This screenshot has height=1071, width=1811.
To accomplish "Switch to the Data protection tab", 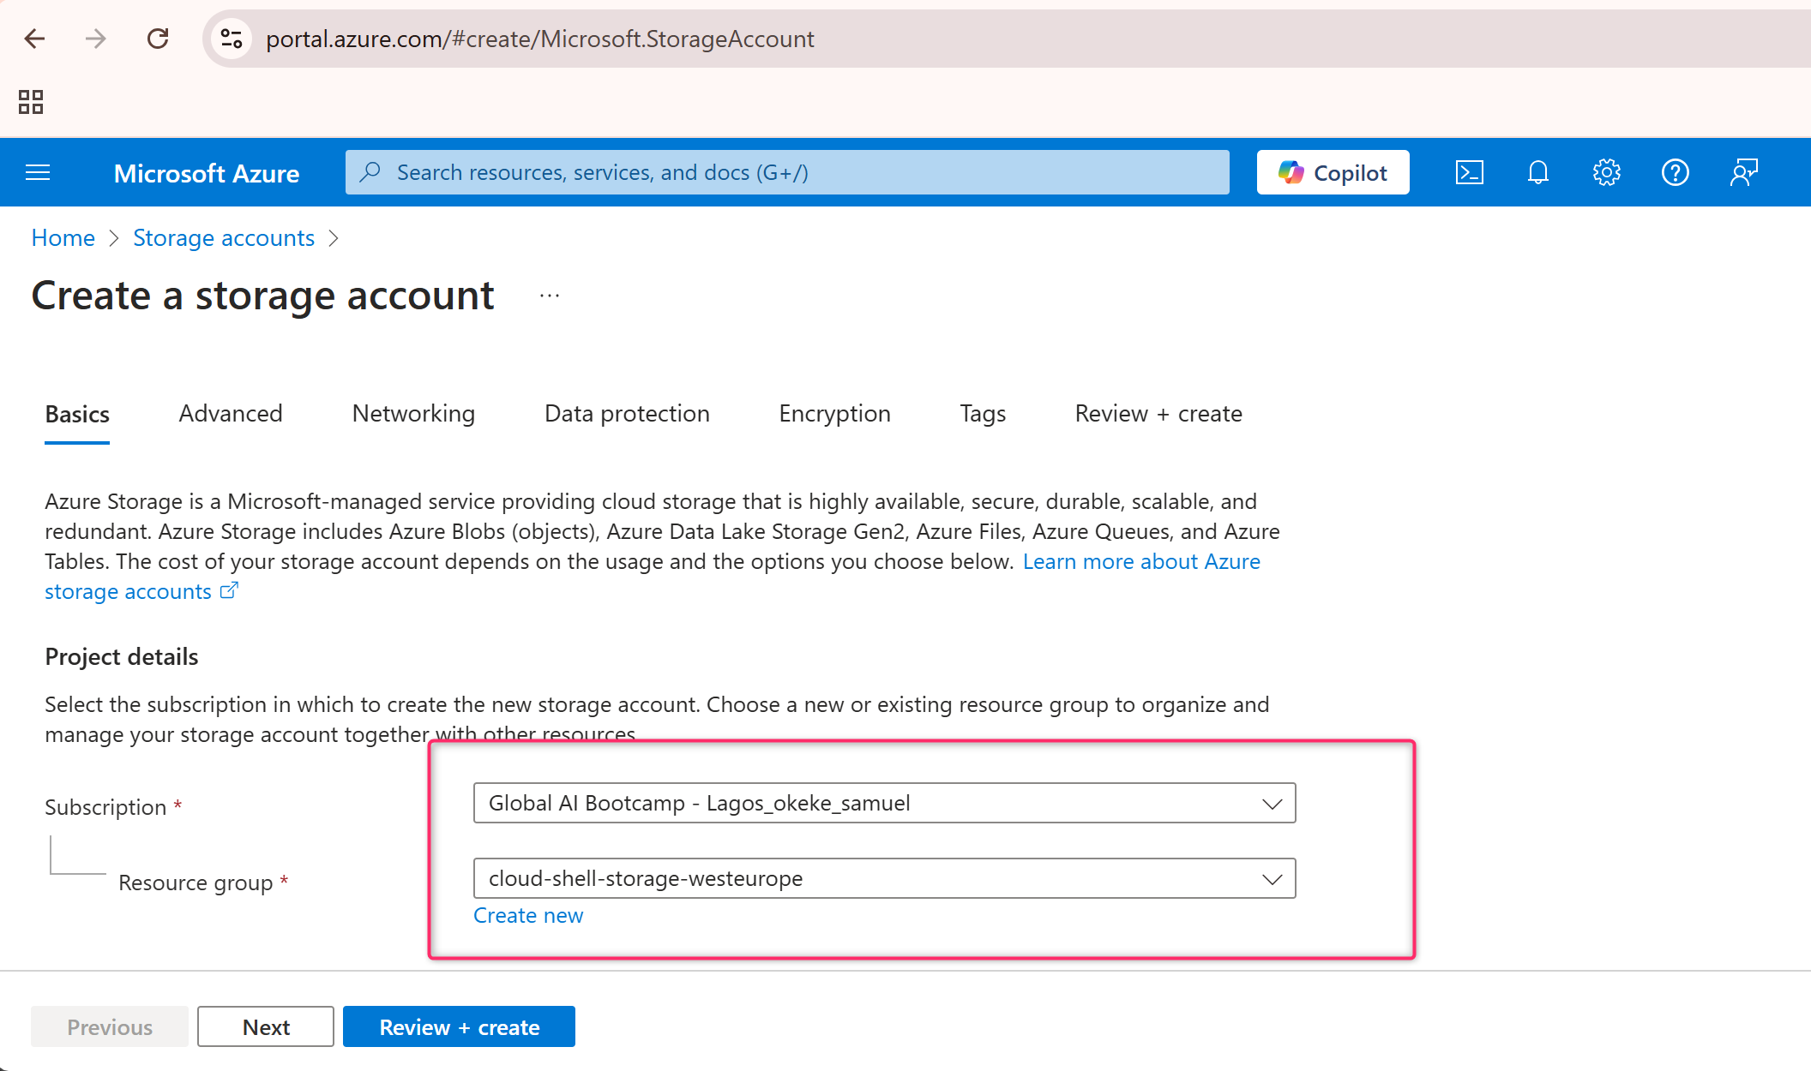I will pos(627,414).
